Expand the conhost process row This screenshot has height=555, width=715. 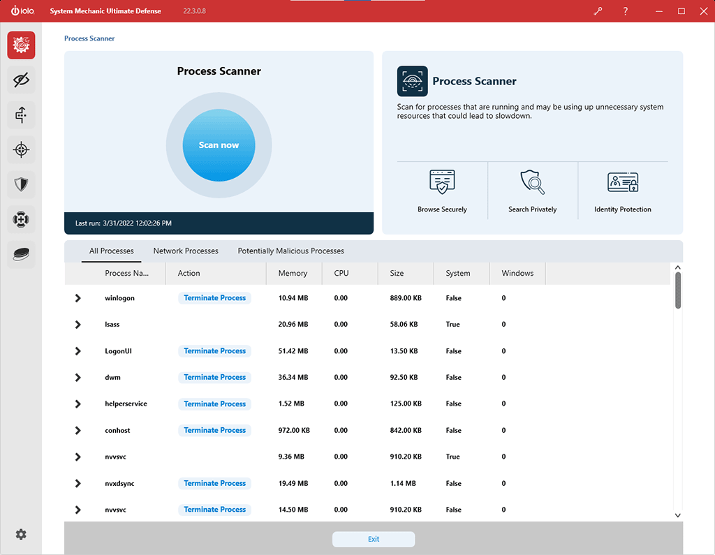click(78, 431)
